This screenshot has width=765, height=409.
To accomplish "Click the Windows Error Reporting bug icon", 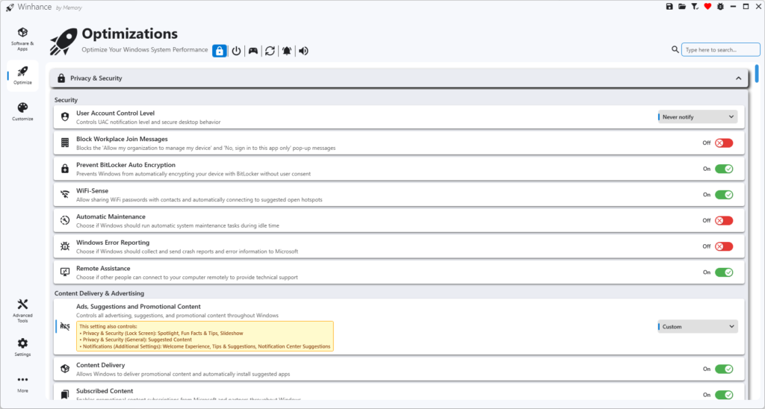I will 65,246.
